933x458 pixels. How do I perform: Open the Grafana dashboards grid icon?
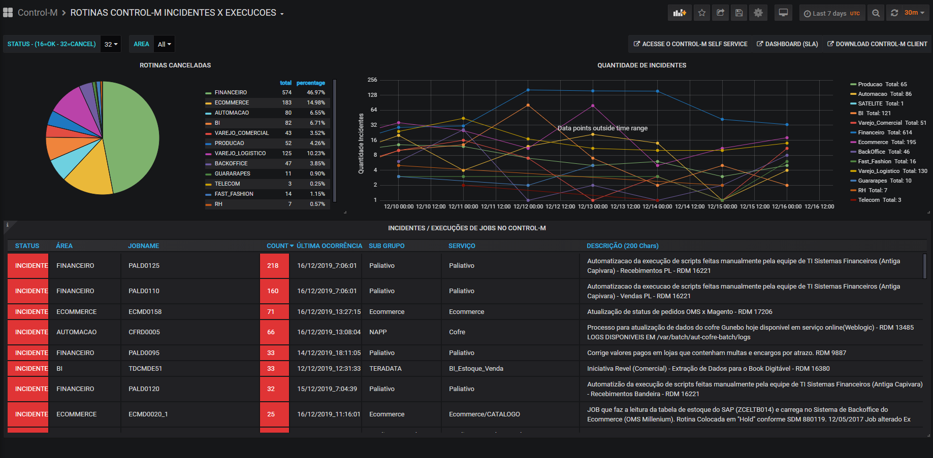[x=8, y=13]
